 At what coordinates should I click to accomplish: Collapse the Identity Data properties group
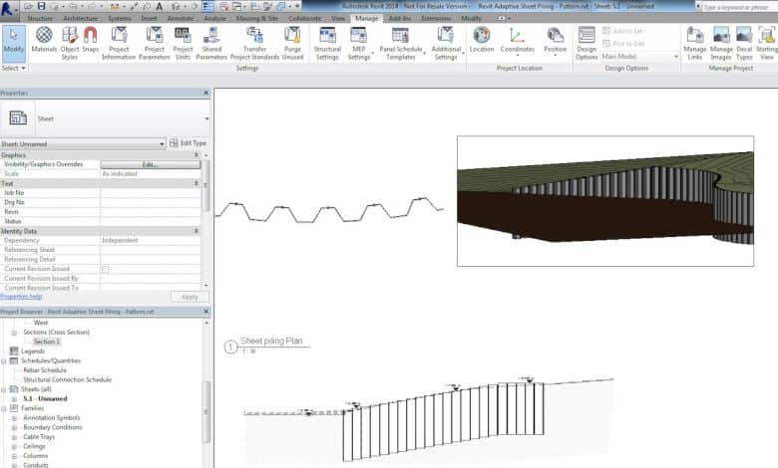coord(195,231)
